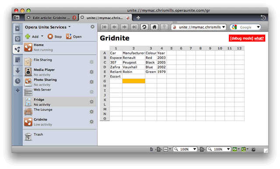Click the 1979 year cell
The image size is (280, 169).
point(161,72)
